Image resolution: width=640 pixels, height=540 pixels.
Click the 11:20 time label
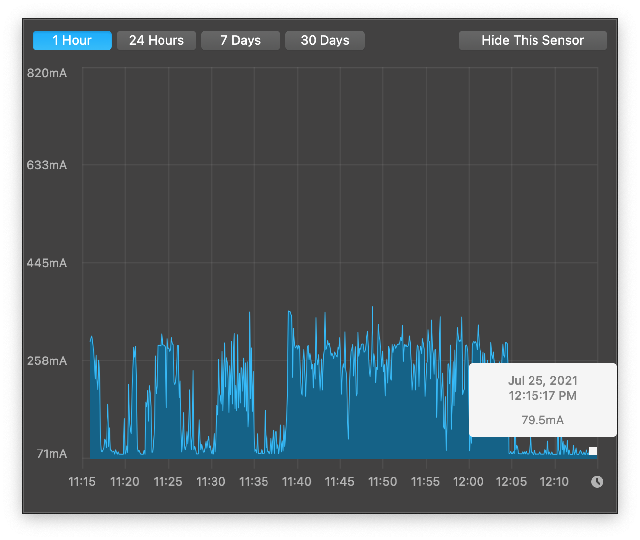(x=125, y=482)
